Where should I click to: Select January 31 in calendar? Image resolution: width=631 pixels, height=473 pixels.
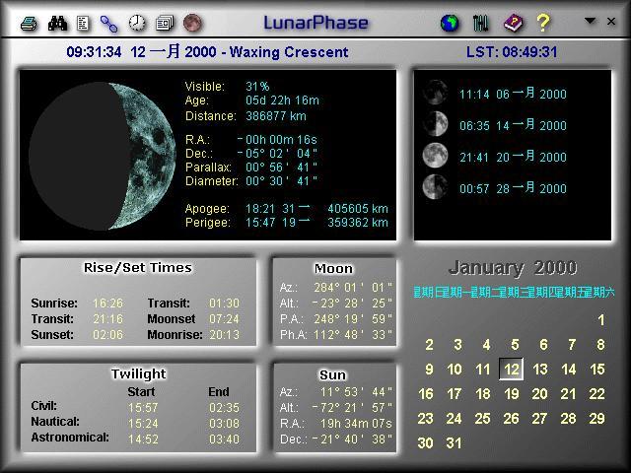[454, 442]
